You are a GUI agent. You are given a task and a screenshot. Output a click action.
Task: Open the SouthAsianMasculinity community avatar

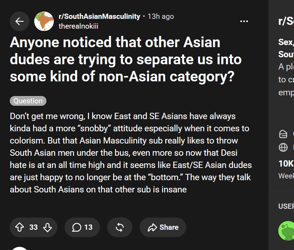[44, 21]
